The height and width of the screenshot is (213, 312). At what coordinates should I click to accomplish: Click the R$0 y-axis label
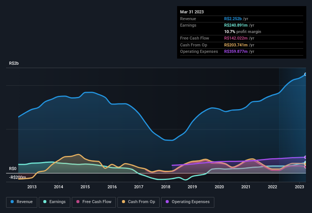13,168
